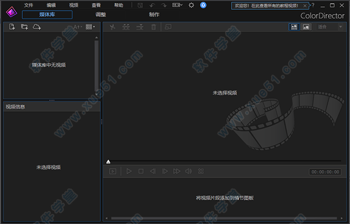Click the "将视频片段添加到情节图板" storyboard hint text
The height and width of the screenshot is (224, 350).
click(225, 198)
